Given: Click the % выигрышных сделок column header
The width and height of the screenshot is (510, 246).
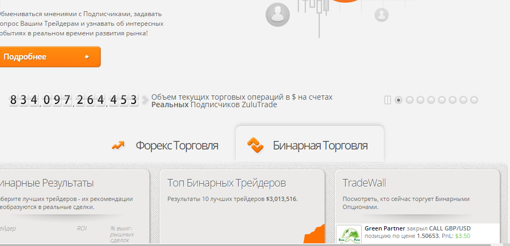Looking at the screenshot, I should tap(122, 234).
